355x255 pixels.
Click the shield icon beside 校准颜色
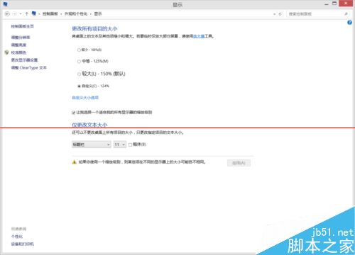[x=6, y=52]
